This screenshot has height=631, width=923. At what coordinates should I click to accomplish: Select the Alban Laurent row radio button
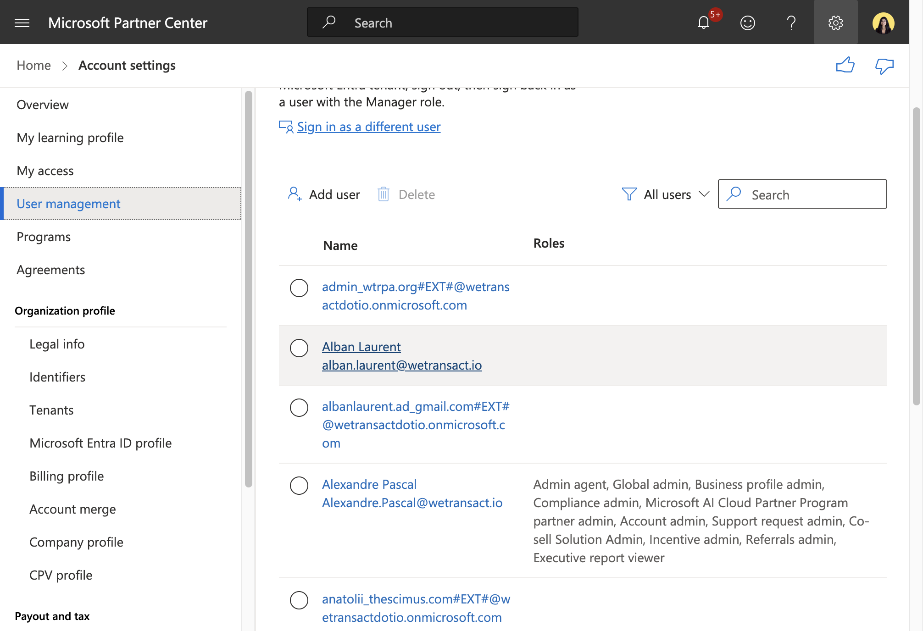(x=299, y=348)
